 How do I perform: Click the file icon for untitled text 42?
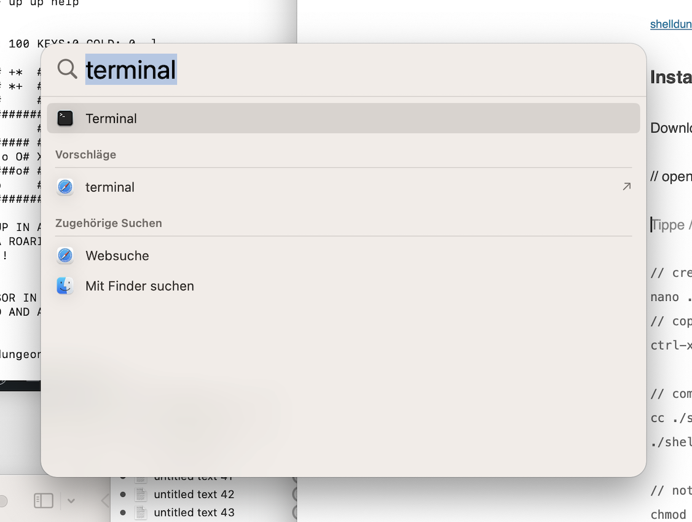[x=141, y=494]
